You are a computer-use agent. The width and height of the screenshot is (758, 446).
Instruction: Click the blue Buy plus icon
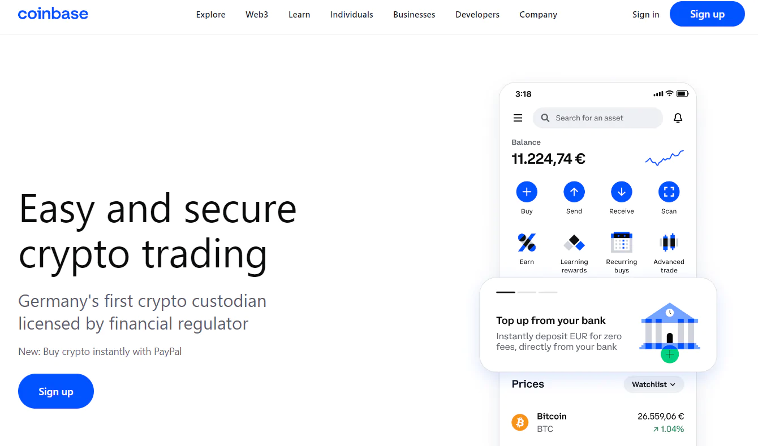tap(527, 192)
